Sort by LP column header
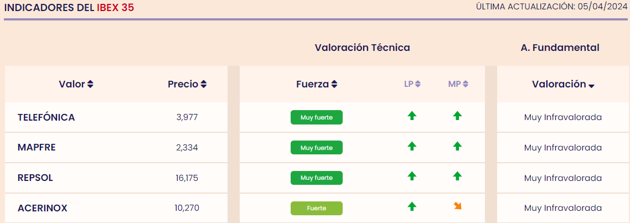 click(412, 84)
